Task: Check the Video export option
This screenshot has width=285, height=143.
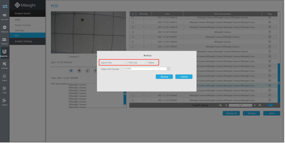Action: point(146,63)
